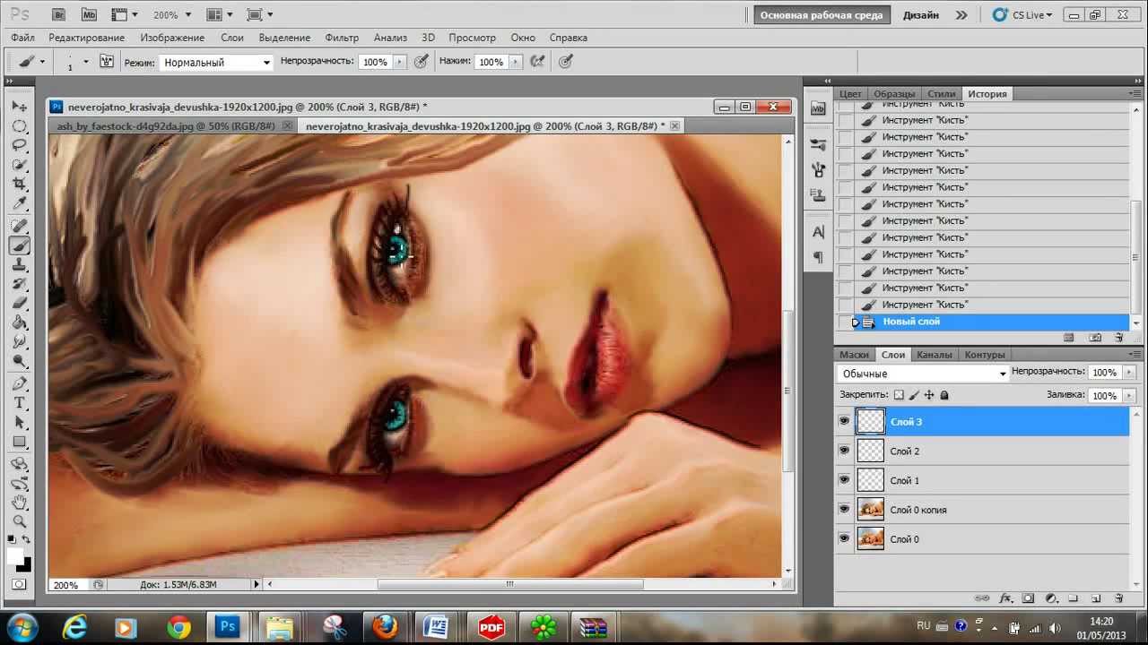
Task: Select the Hand tool
Action: click(x=19, y=503)
